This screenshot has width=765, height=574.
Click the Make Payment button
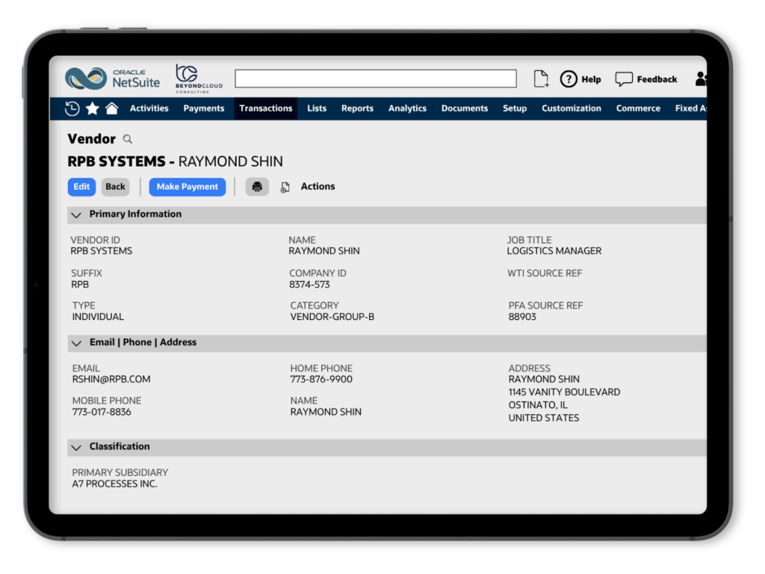click(188, 187)
